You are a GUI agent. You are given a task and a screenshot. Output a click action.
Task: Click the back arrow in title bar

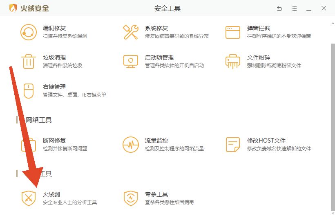[x=279, y=8]
